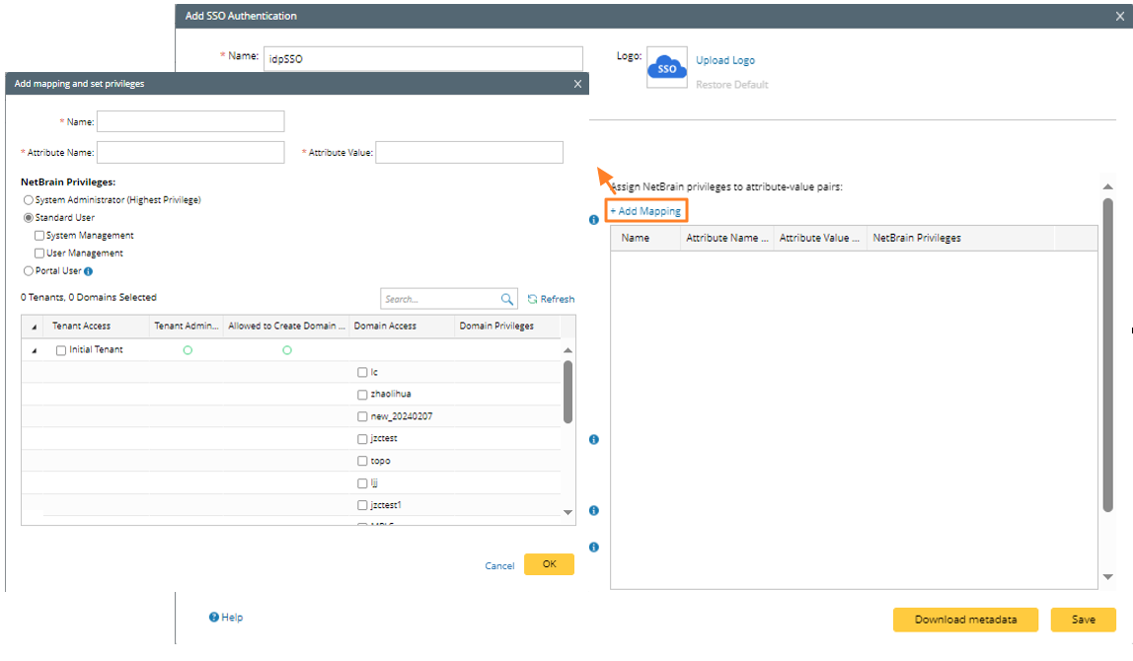Click the Tenant Admin circle for Initial Tenant

tap(188, 350)
